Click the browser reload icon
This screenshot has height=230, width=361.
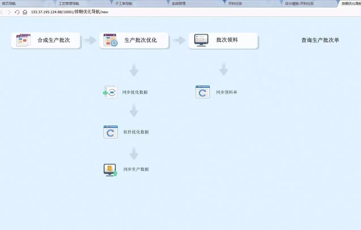tap(17, 12)
